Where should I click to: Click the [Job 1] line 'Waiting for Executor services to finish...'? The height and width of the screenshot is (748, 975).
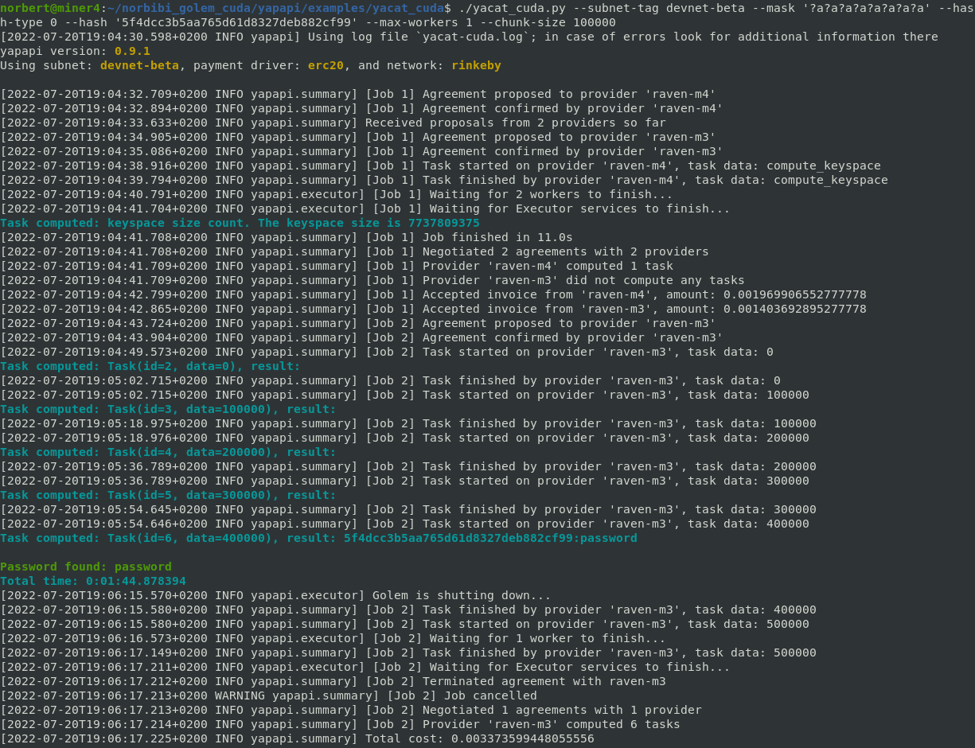365,208
